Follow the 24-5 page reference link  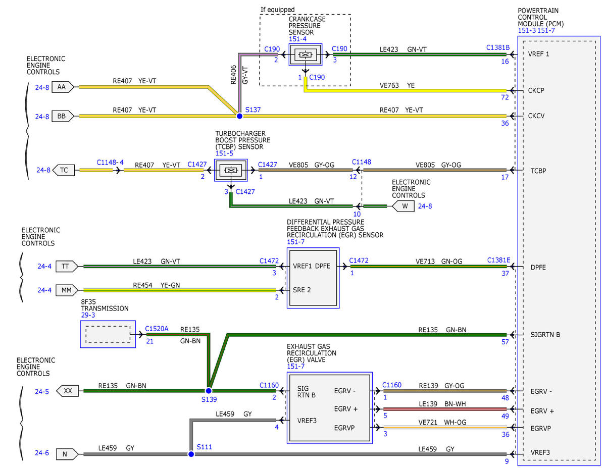point(43,391)
